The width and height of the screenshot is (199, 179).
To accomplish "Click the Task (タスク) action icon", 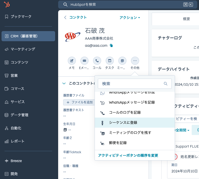I will pyautogui.click(x=109, y=61).
